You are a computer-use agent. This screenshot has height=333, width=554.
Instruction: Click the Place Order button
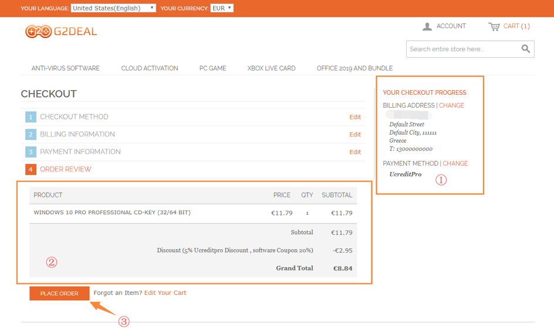[x=59, y=293]
